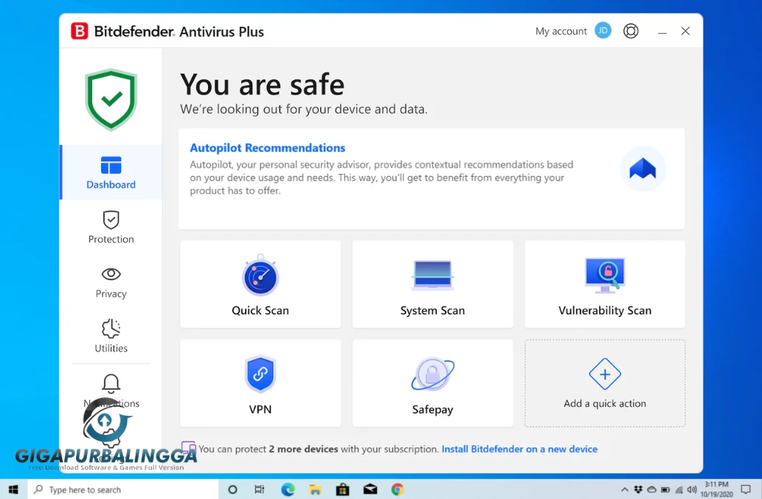This screenshot has width=762, height=499.
Task: Click Install Bitdefender on a new device
Action: (519, 449)
